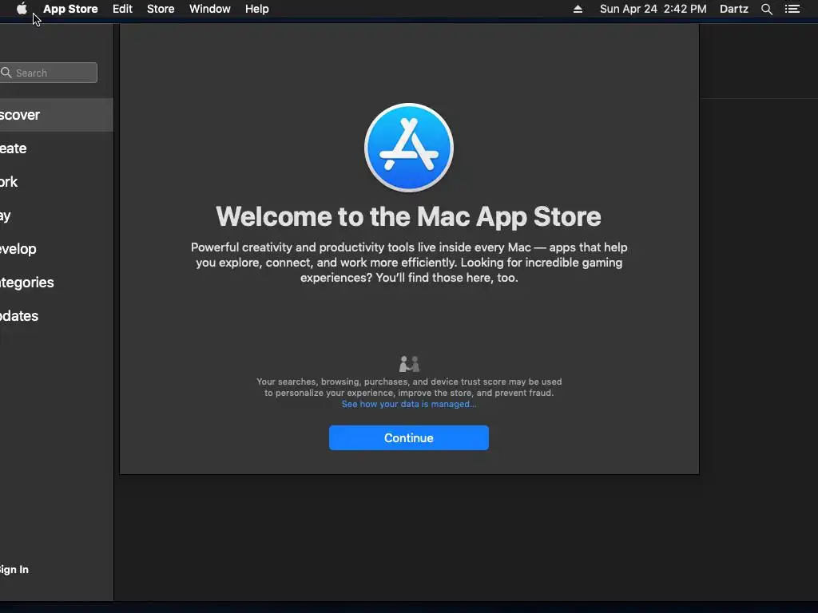Screen dimensions: 818x613
Task: Select the Categories sidebar item
Action: click(x=57, y=282)
